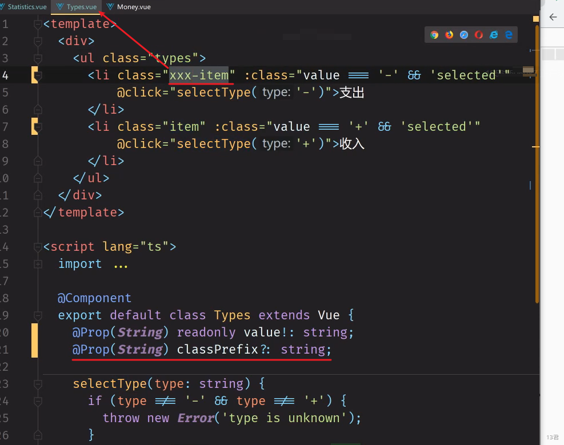
Task: Open preview in Safari browser icon
Action: click(464, 35)
